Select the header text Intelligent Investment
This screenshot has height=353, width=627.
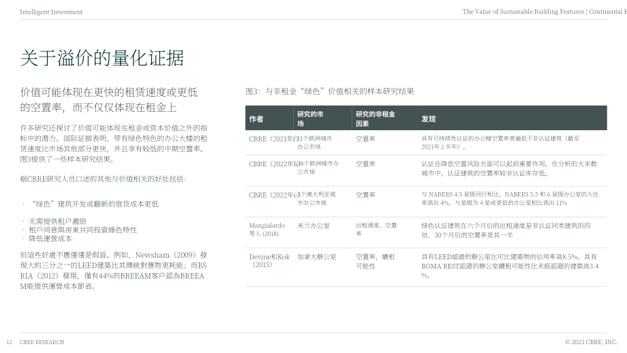[51, 12]
